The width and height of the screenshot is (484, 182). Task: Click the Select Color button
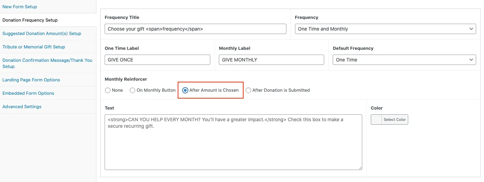point(394,120)
